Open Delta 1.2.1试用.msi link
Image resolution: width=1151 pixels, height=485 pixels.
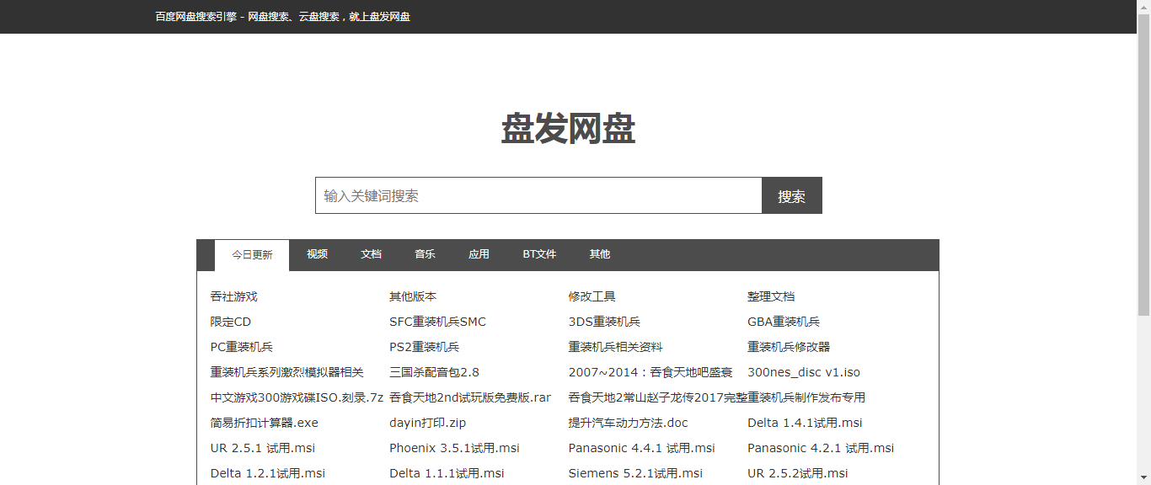[268, 473]
